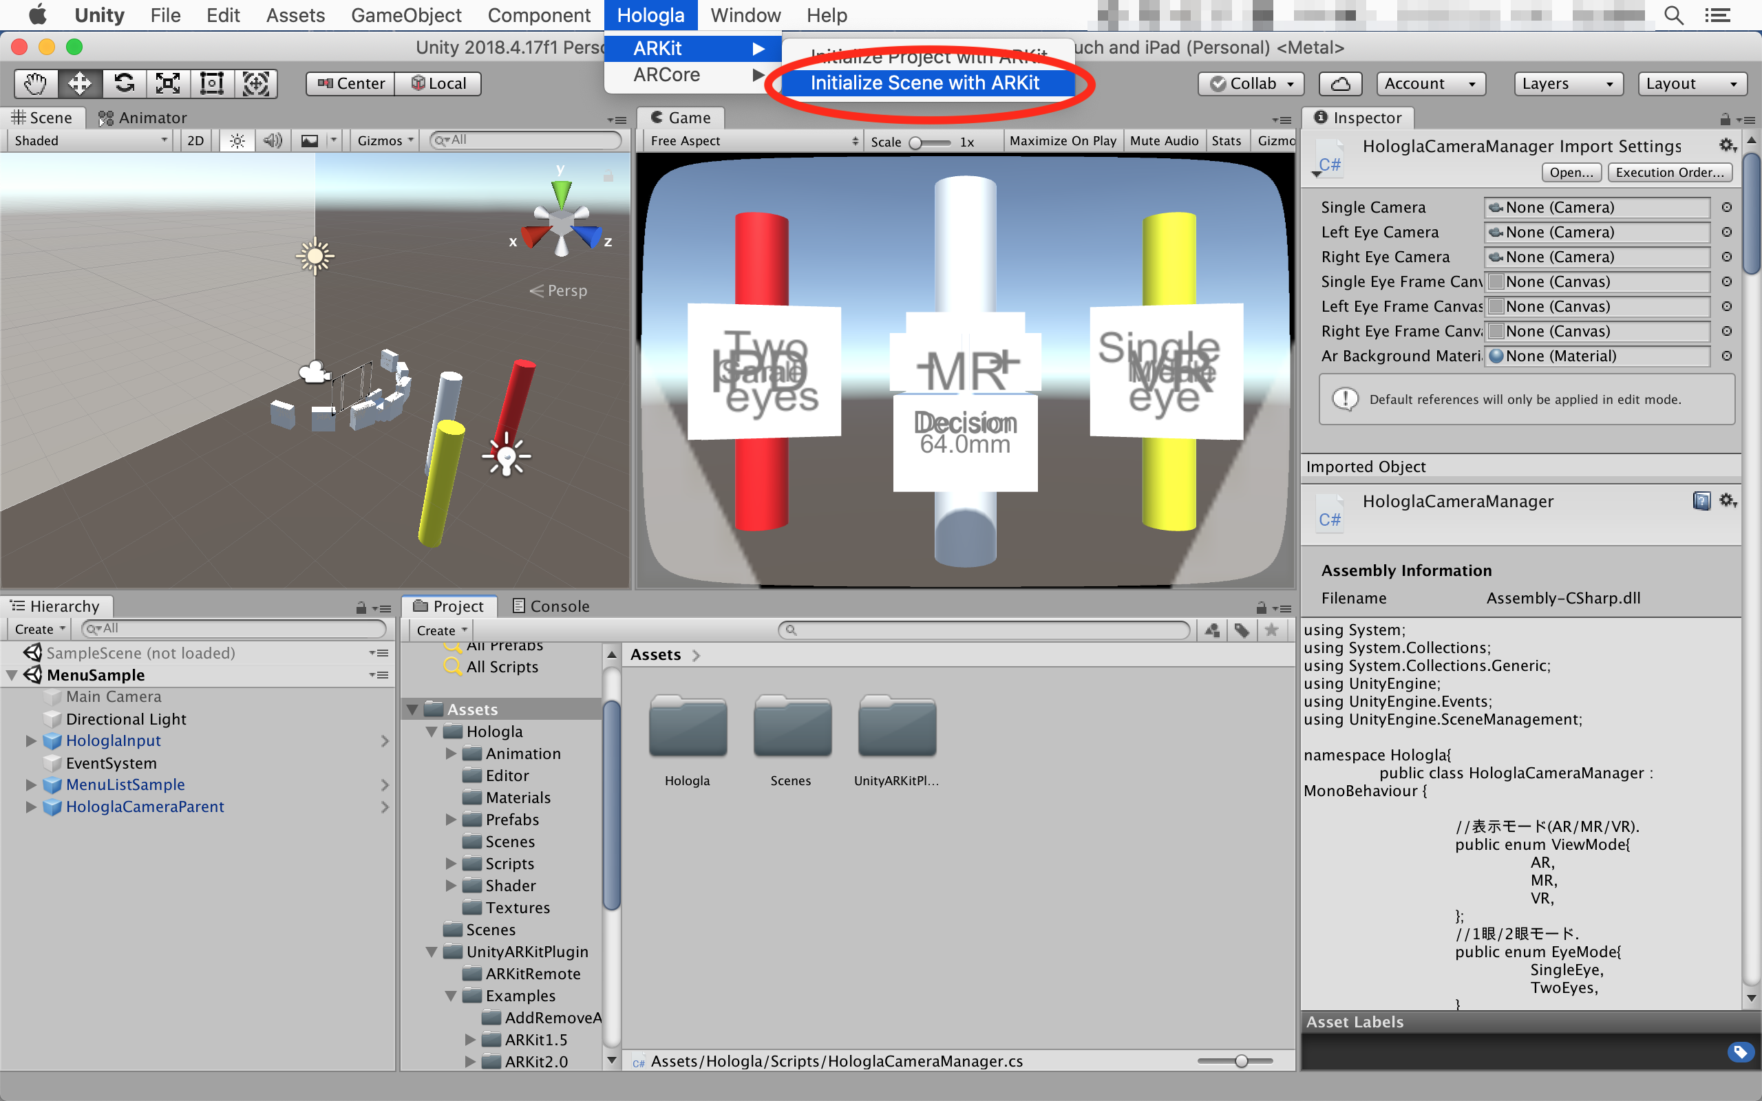This screenshot has width=1762, height=1101.
Task: Select the Rotate tool
Action: [124, 84]
